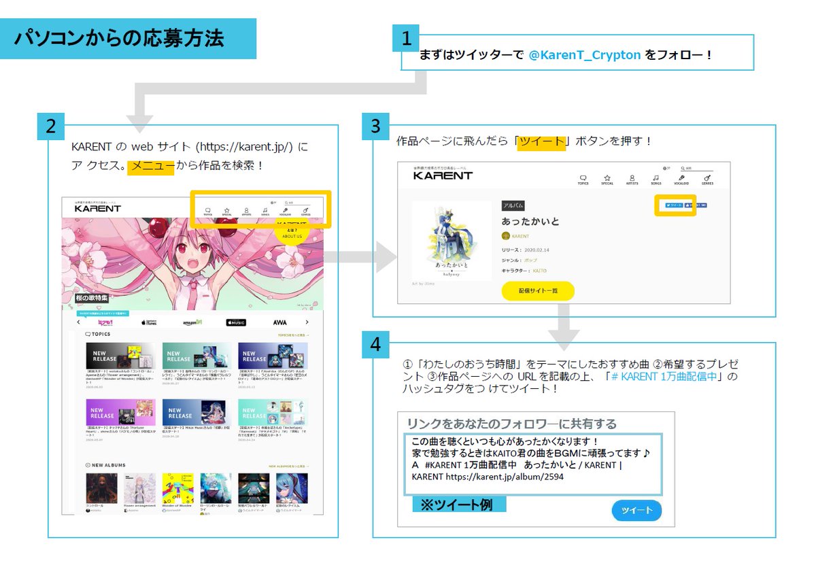816x576 pixels.
Task: Open SONGS note icon on home page
Action: point(265,211)
